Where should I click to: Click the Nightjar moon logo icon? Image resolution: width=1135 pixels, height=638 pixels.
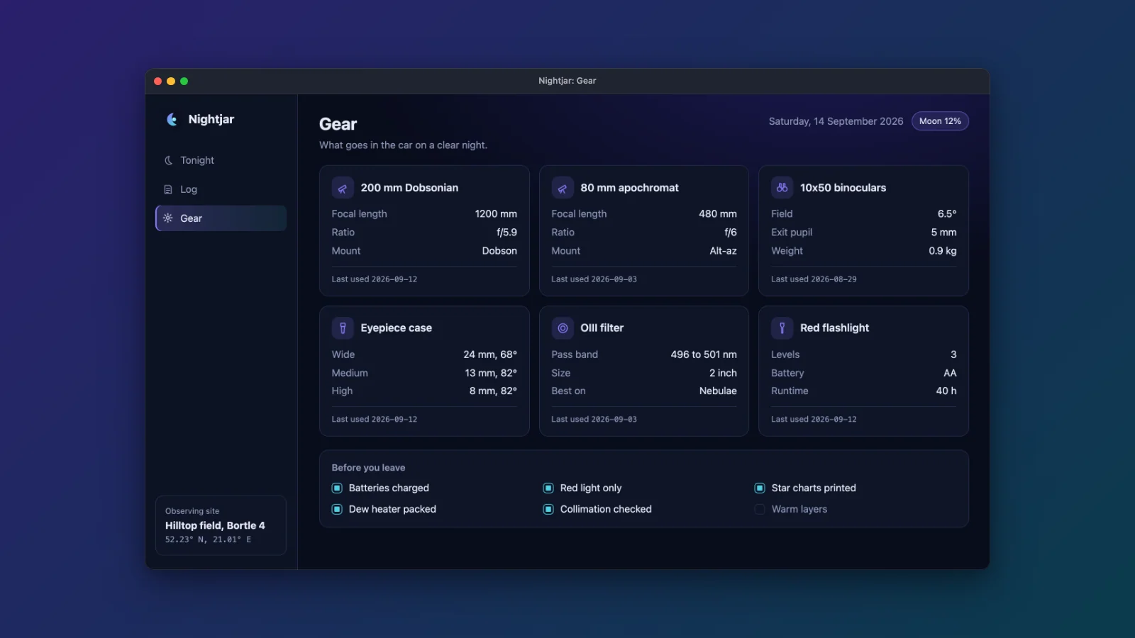(172, 119)
